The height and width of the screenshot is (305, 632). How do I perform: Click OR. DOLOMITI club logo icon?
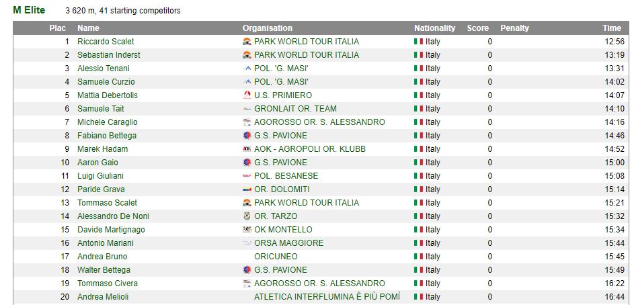pos(247,189)
